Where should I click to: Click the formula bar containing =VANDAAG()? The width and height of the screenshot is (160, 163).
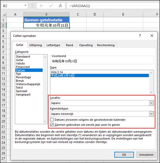point(113,6)
